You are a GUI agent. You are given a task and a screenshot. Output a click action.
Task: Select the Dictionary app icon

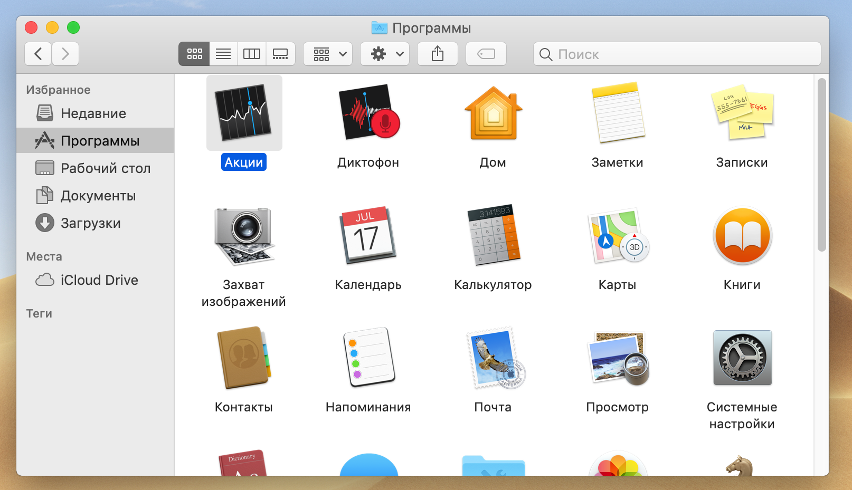(243, 463)
